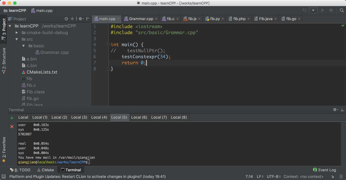Image resolution: width=346 pixels, height=180 pixels.
Task: Hide the Terminal panel using download-arrow icon
Action: click(x=342, y=110)
